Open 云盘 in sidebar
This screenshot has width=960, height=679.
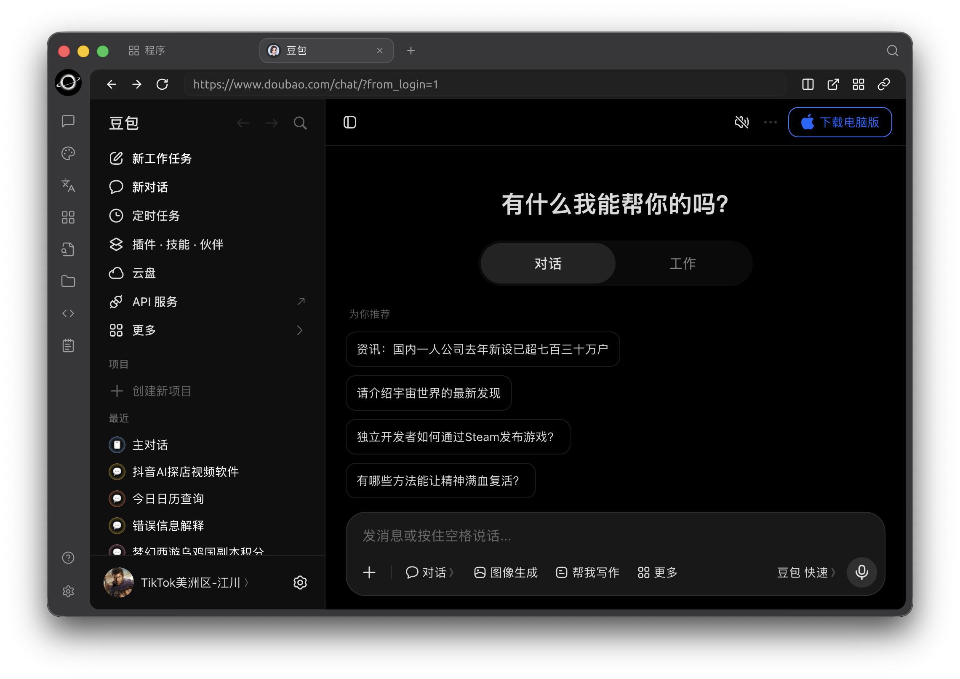(x=207, y=273)
